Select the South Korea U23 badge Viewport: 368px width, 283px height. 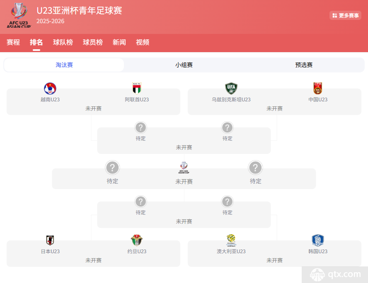pyautogui.click(x=317, y=240)
